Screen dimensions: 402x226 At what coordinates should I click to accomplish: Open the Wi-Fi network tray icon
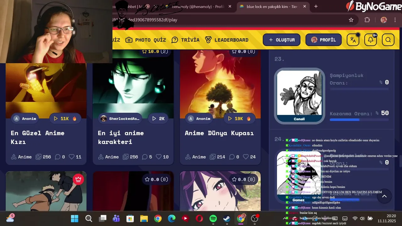point(355,218)
